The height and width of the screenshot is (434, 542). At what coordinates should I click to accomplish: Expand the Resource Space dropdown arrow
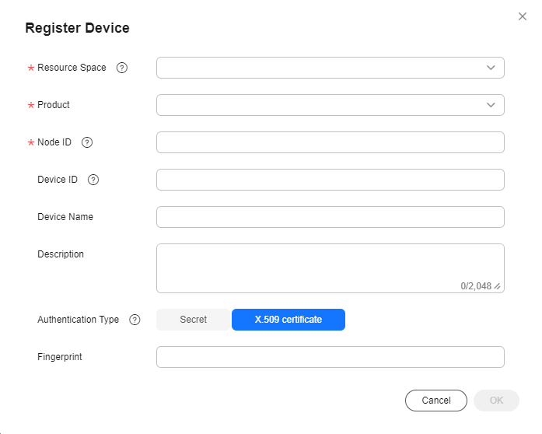(x=491, y=68)
